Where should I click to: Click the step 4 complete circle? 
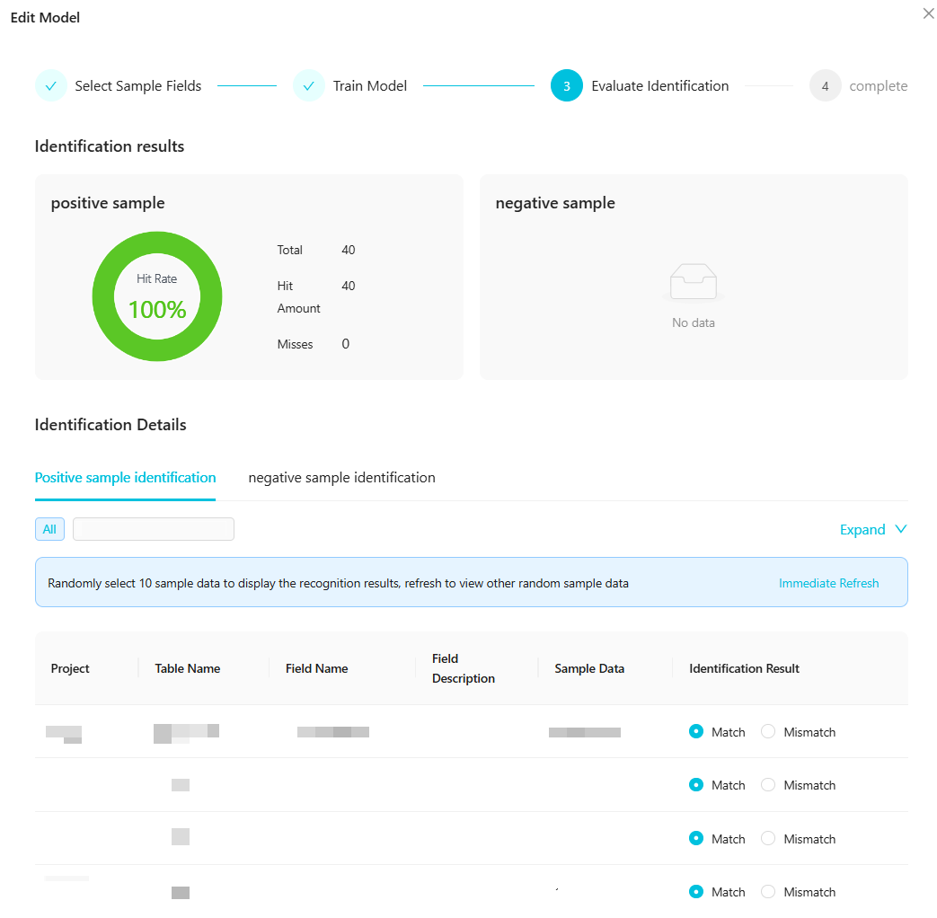click(x=825, y=86)
